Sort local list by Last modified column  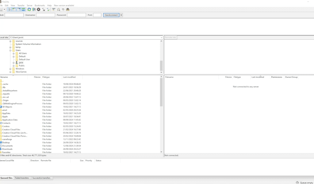click(72, 77)
